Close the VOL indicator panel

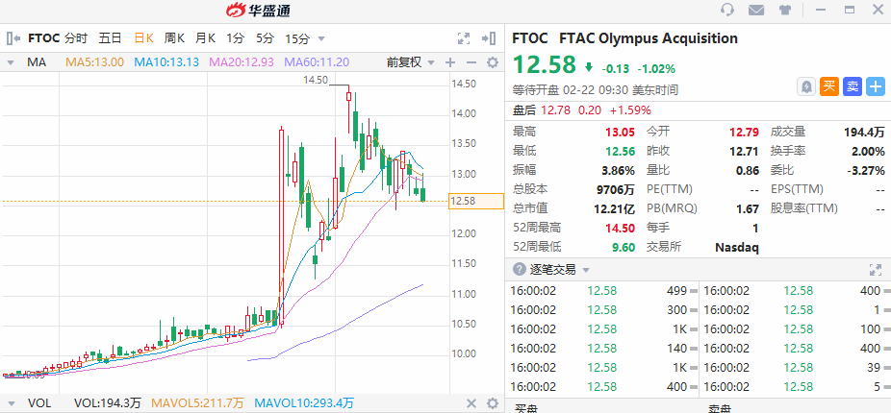(x=471, y=403)
